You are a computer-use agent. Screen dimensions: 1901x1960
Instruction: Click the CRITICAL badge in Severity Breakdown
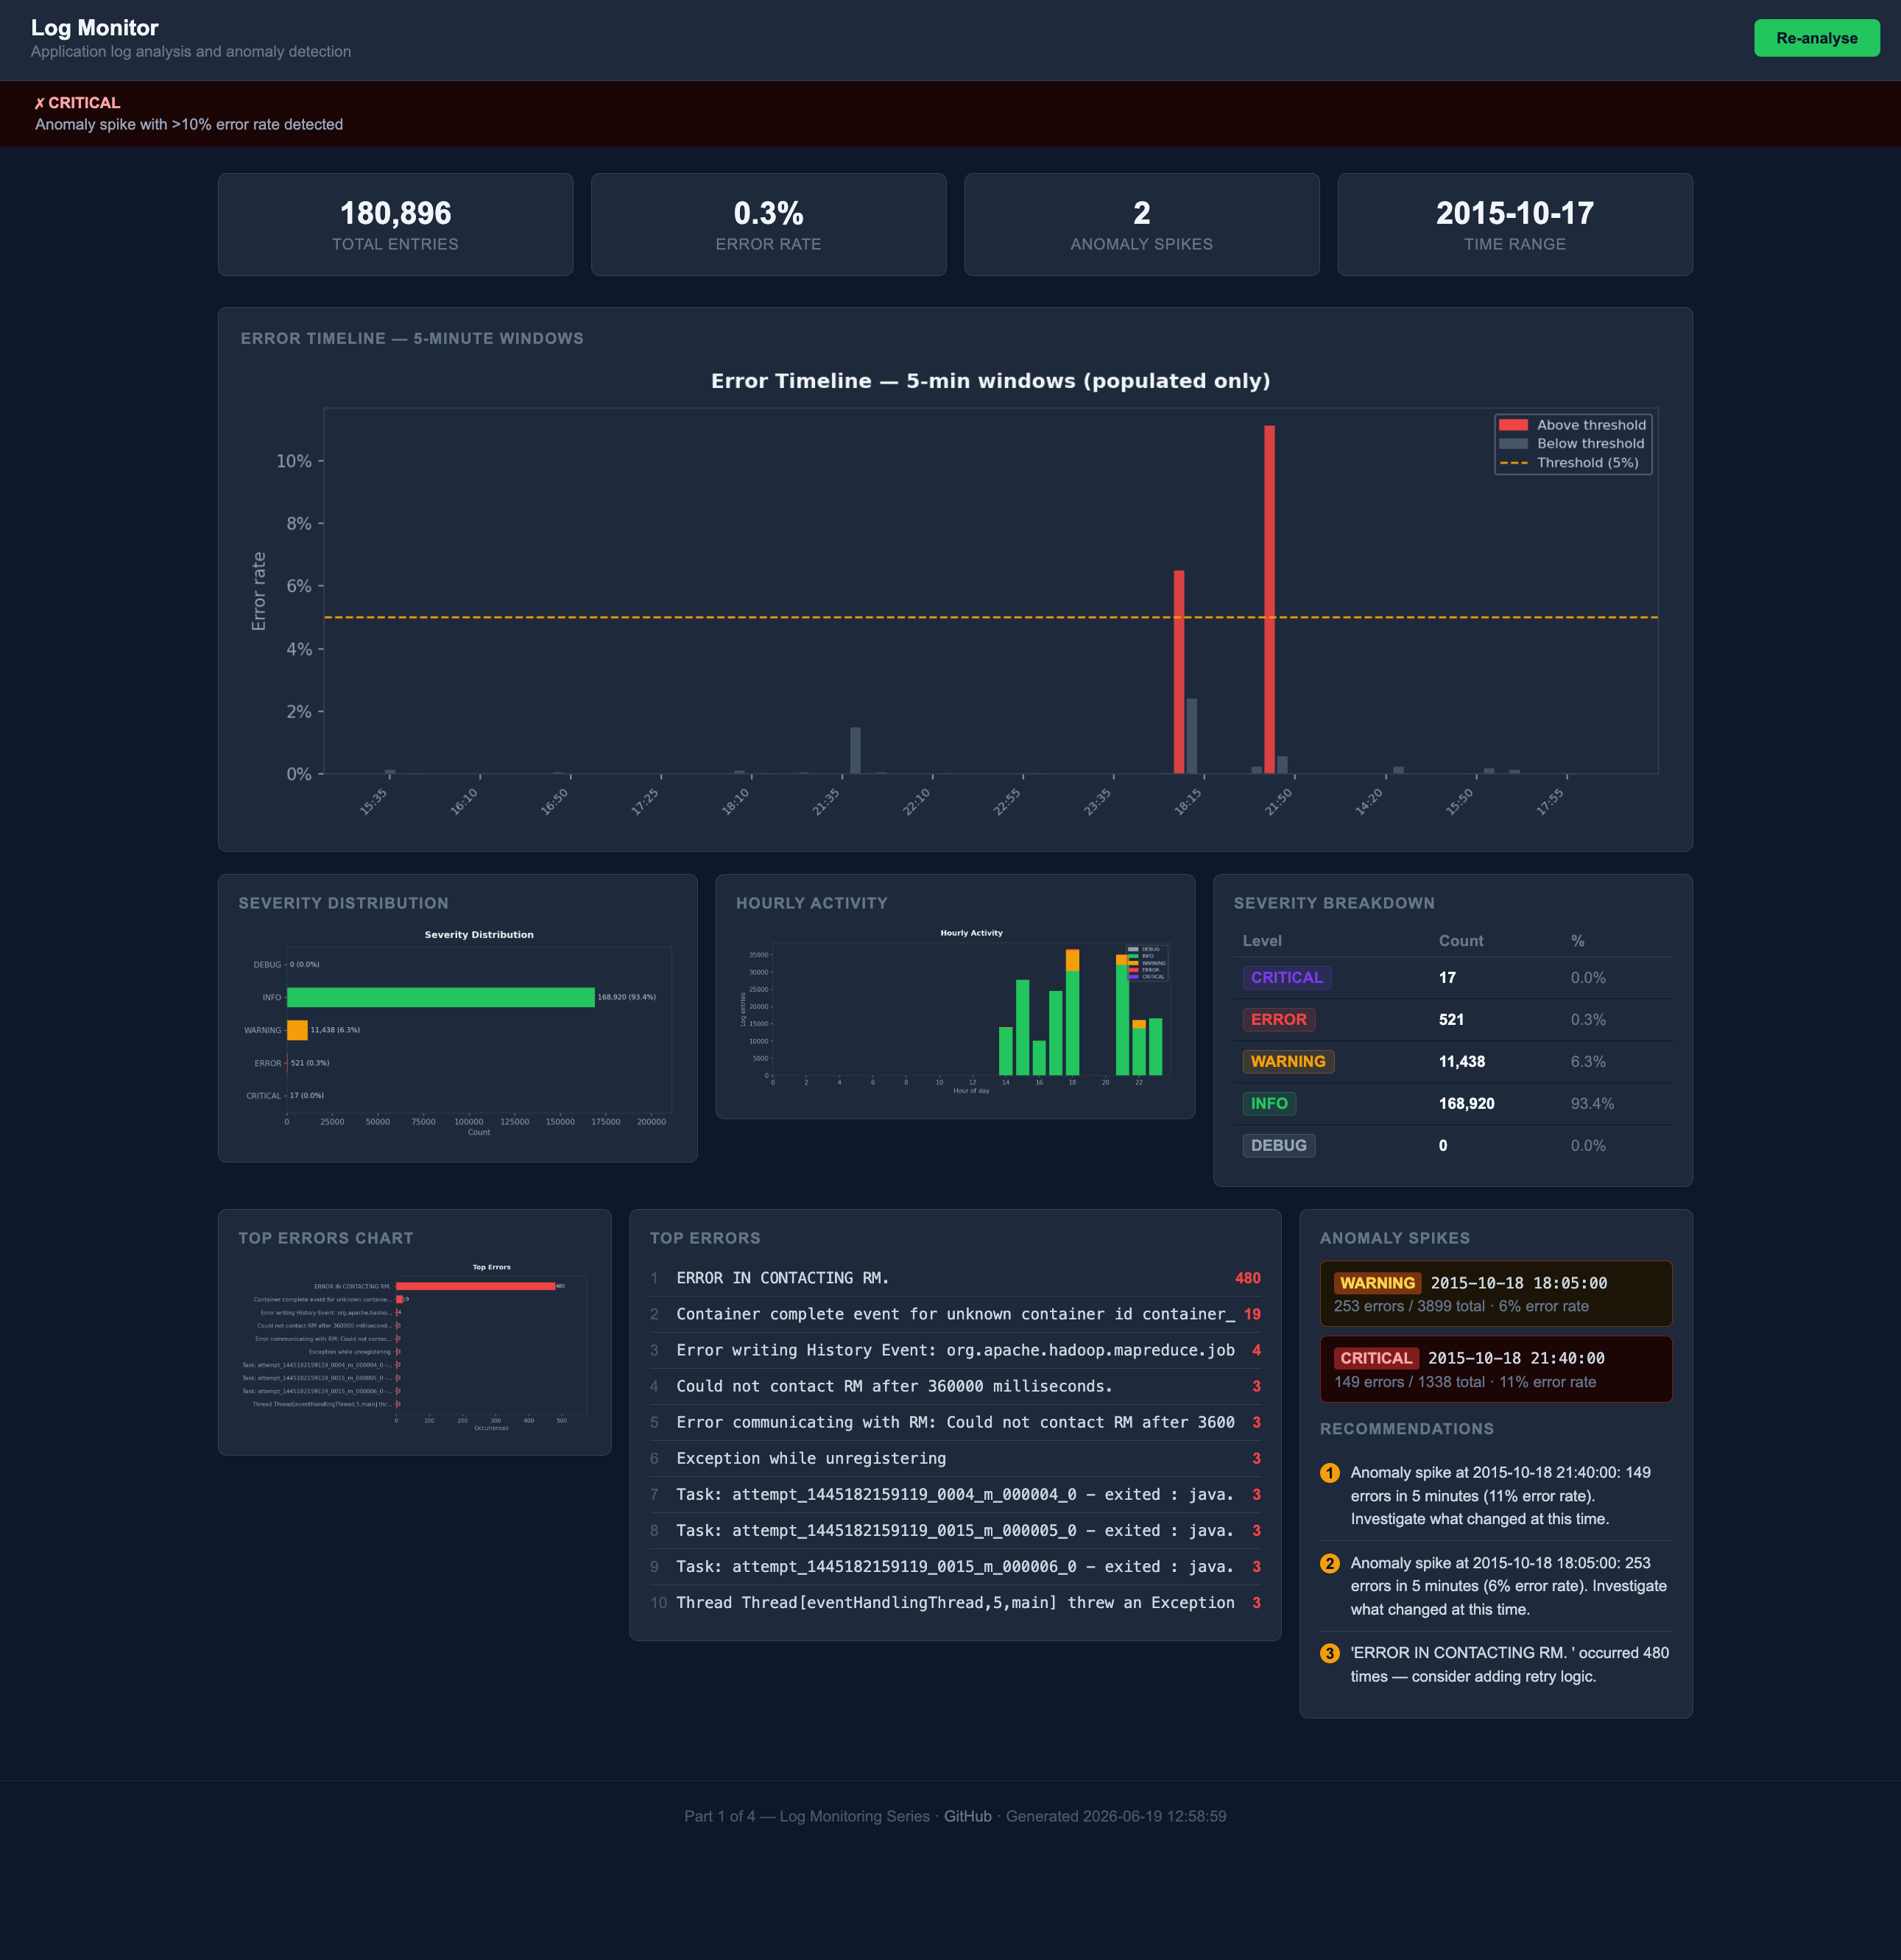(1286, 978)
